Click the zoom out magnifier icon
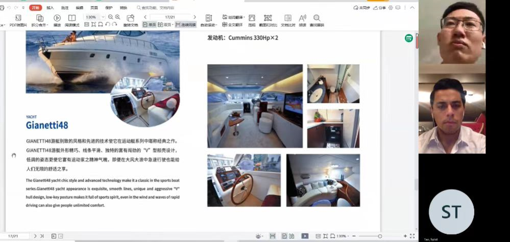The height and width of the screenshot is (242, 510). 111,17
